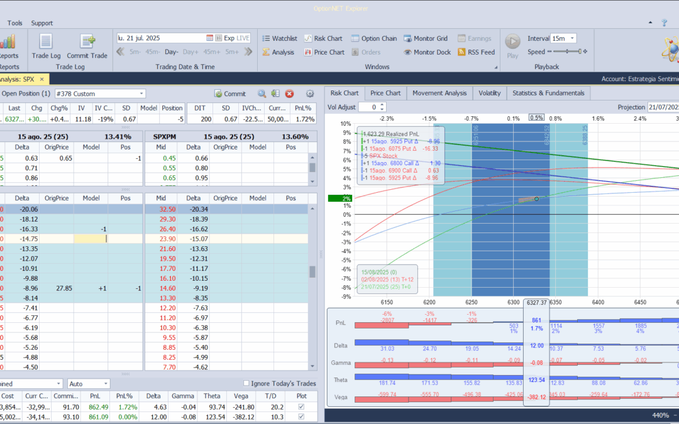Toggle LIVE mode in trading date field

point(243,38)
